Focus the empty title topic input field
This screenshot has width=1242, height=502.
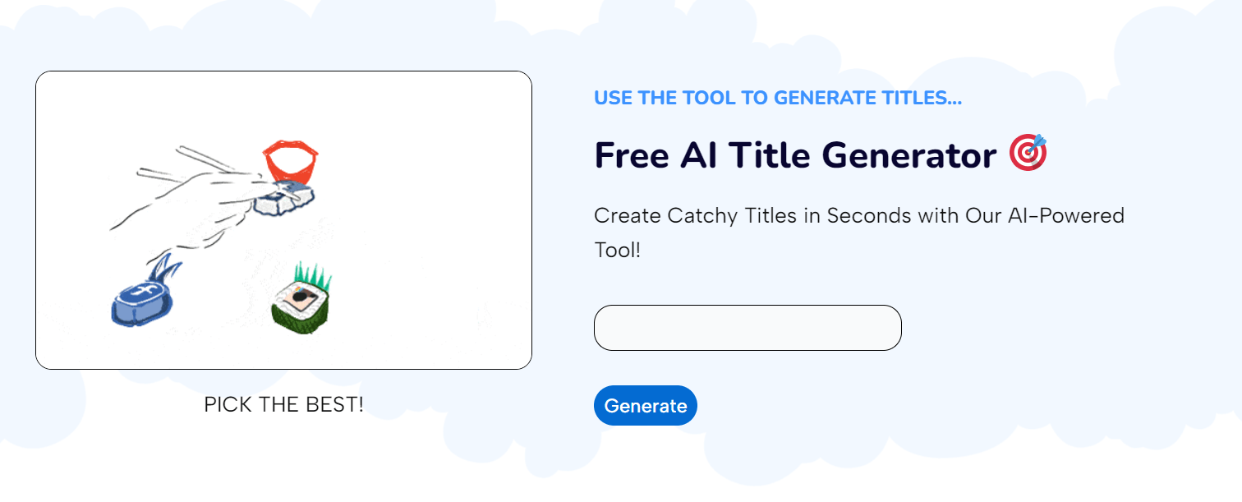(747, 328)
